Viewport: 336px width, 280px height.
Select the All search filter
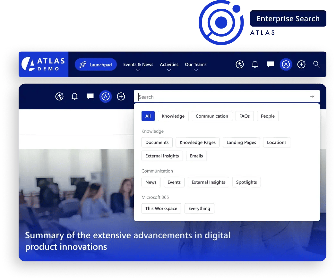[148, 116]
